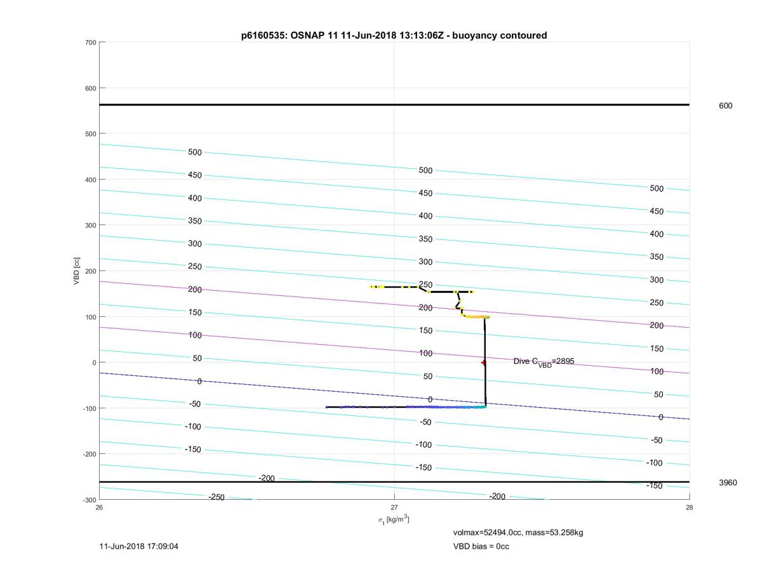Click the y-axis tick label '700'
The width and height of the screenshot is (762, 562).
click(90, 43)
